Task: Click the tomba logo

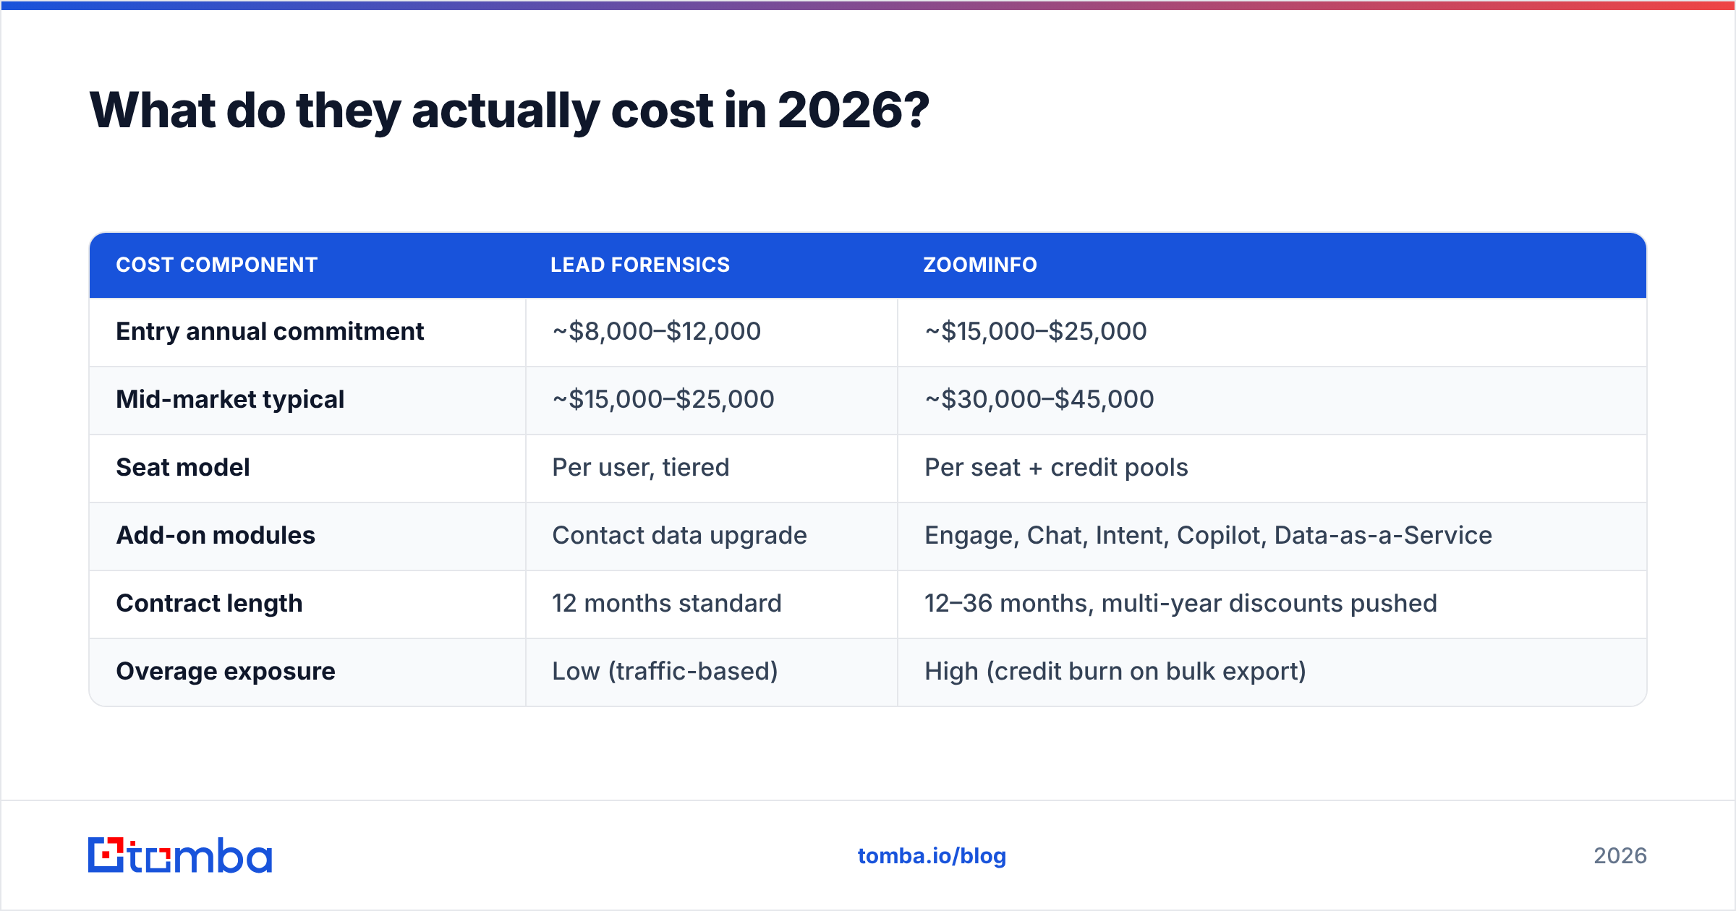Action: [180, 855]
